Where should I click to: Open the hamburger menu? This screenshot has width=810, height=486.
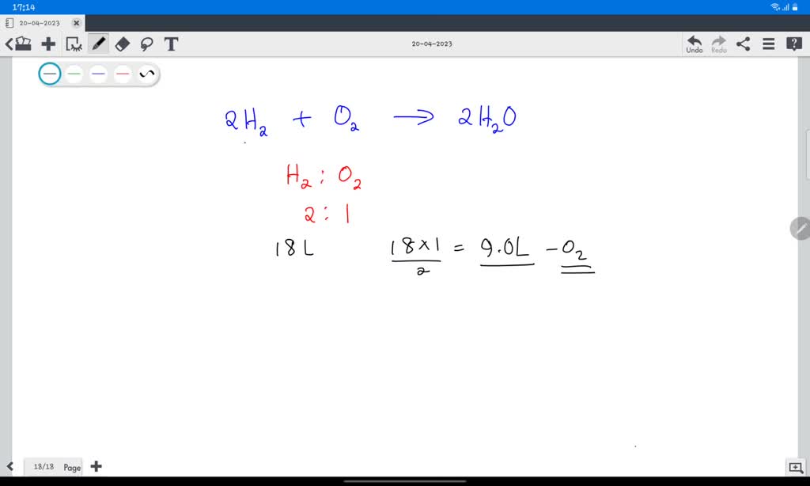pyautogui.click(x=767, y=44)
